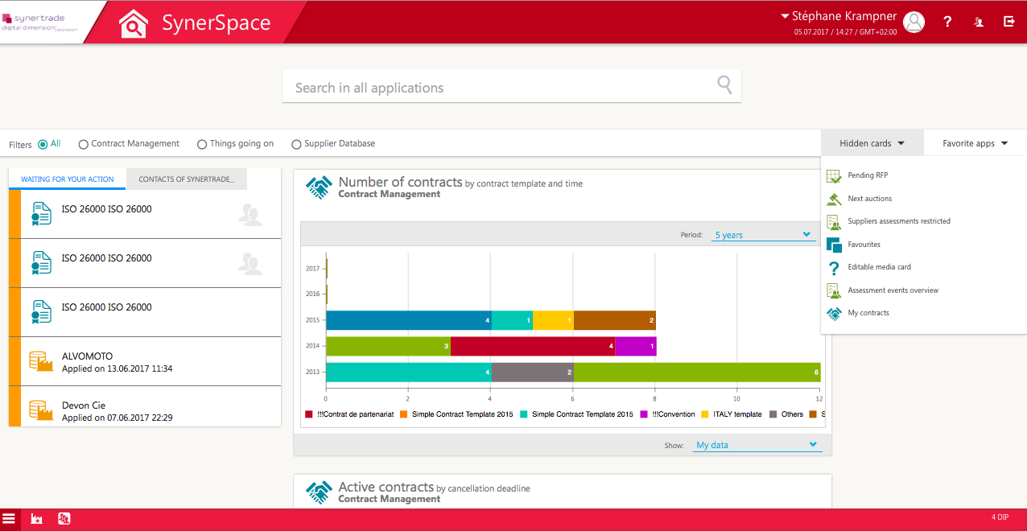Change the Period from 5 years
This screenshot has height=531, width=1027.
[762, 234]
